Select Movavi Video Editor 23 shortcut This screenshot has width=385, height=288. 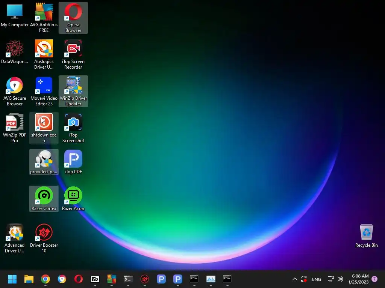[x=44, y=91]
